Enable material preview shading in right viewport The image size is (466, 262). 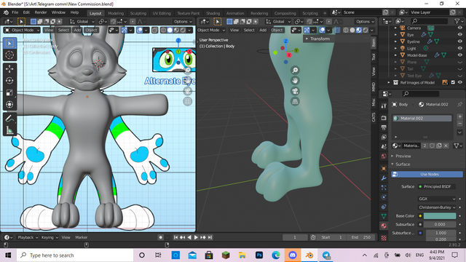(359, 30)
